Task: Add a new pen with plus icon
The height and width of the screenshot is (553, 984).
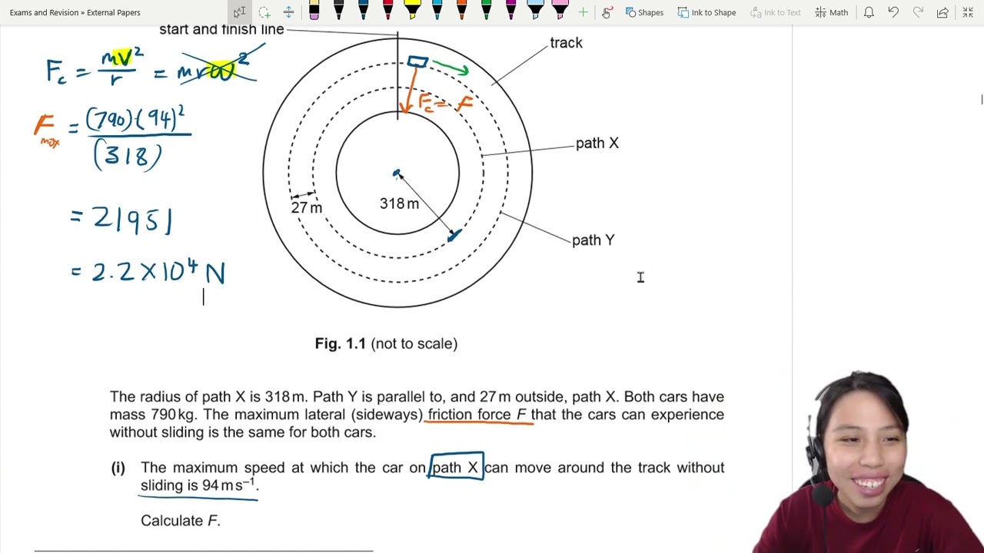Action: pyautogui.click(x=583, y=12)
